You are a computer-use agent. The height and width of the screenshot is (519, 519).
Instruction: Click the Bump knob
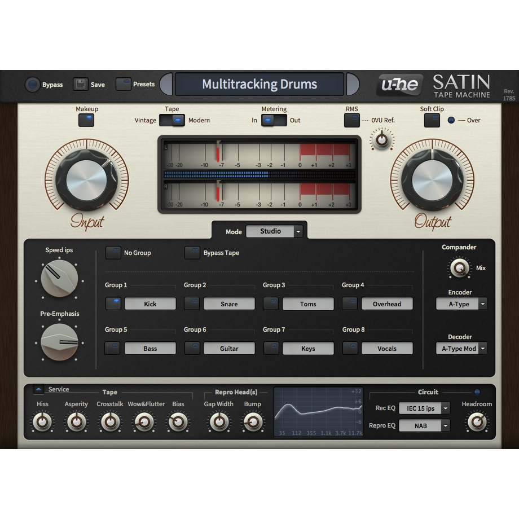coord(253,422)
